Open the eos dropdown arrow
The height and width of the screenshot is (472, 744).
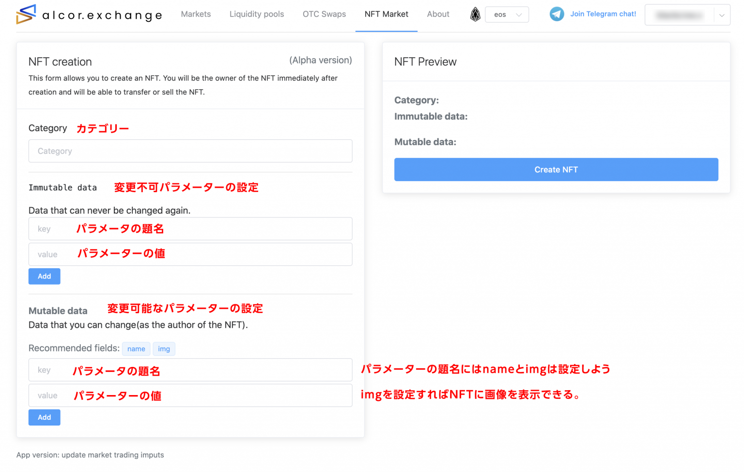pyautogui.click(x=520, y=15)
